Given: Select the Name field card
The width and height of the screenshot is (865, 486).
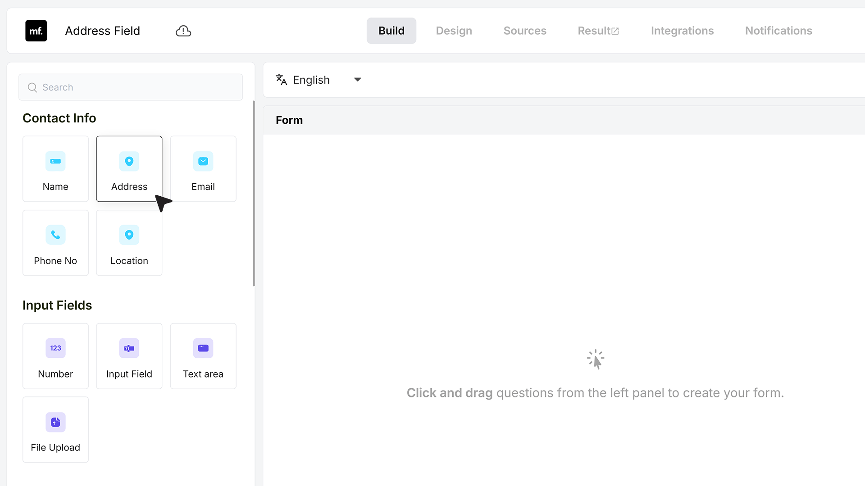Looking at the screenshot, I should 55,169.
